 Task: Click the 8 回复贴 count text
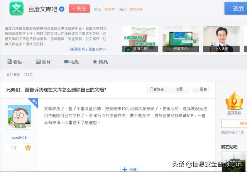click(x=14, y=75)
